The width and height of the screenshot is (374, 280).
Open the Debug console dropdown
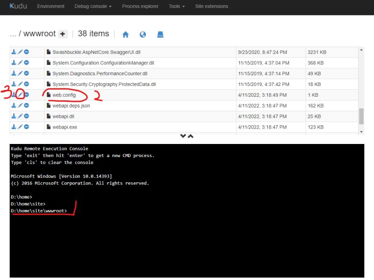[92, 6]
